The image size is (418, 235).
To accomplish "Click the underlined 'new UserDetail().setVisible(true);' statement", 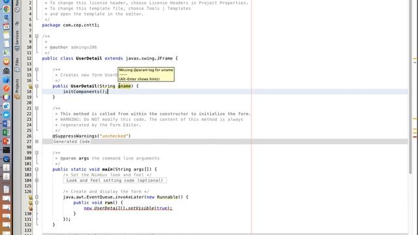I will click(x=128, y=208).
